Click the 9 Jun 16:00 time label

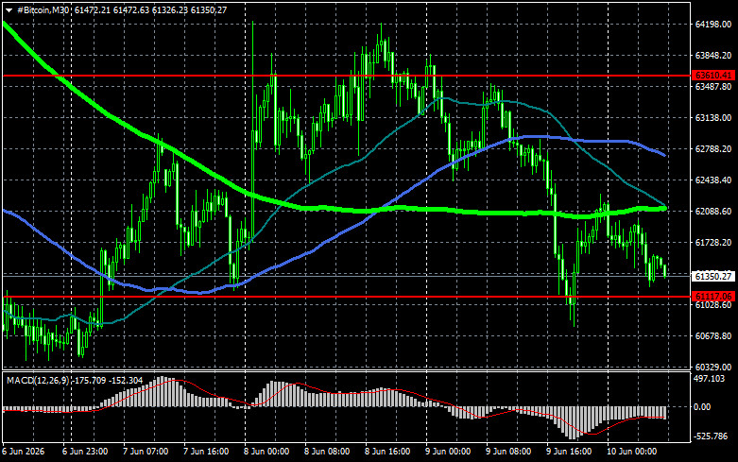coord(569,452)
